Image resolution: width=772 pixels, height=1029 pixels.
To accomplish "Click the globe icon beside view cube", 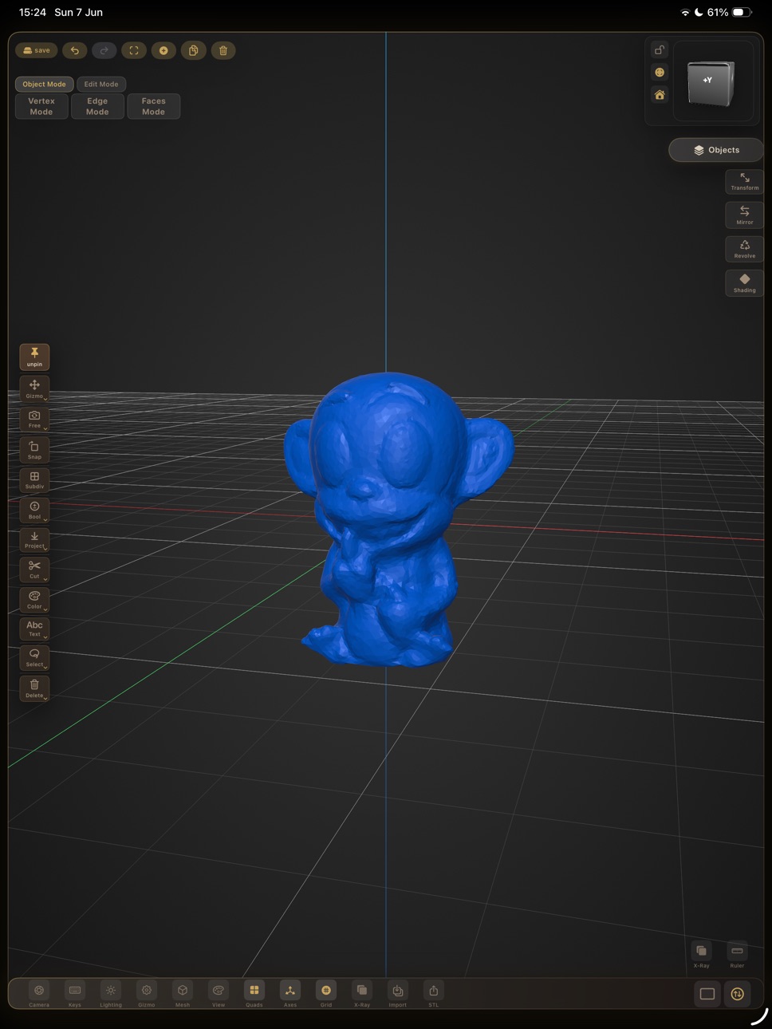I will point(660,72).
